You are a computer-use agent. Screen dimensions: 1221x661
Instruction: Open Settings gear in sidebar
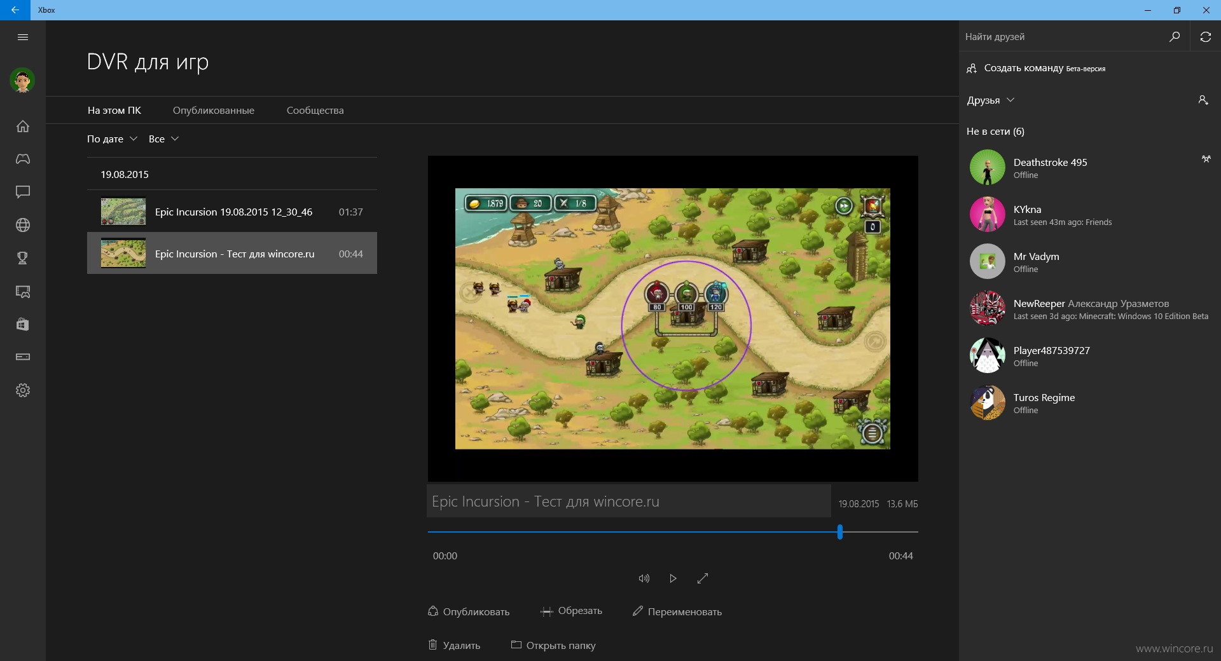pos(23,390)
